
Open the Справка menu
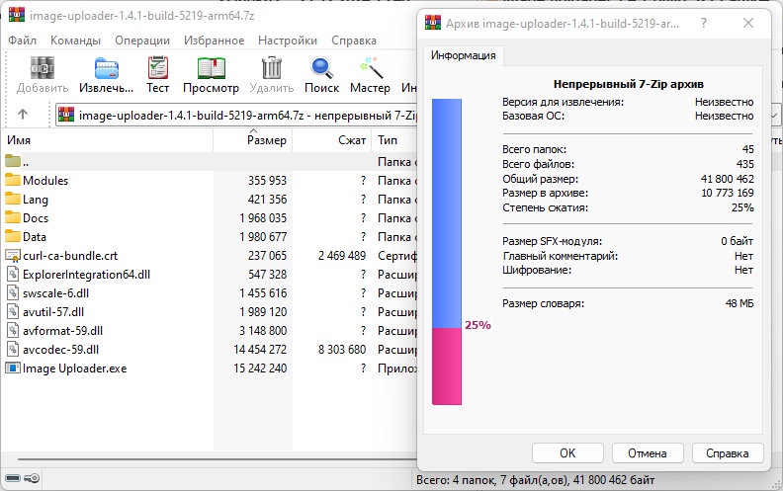point(354,41)
